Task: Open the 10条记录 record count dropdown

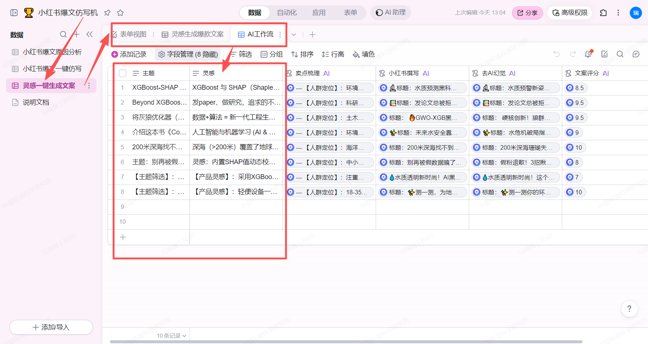Action: click(x=171, y=336)
